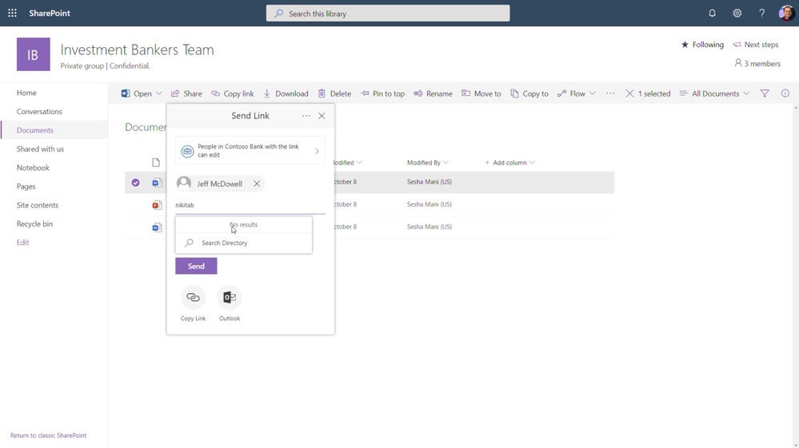
Task: Click Copy link in the command bar
Action: coord(233,93)
